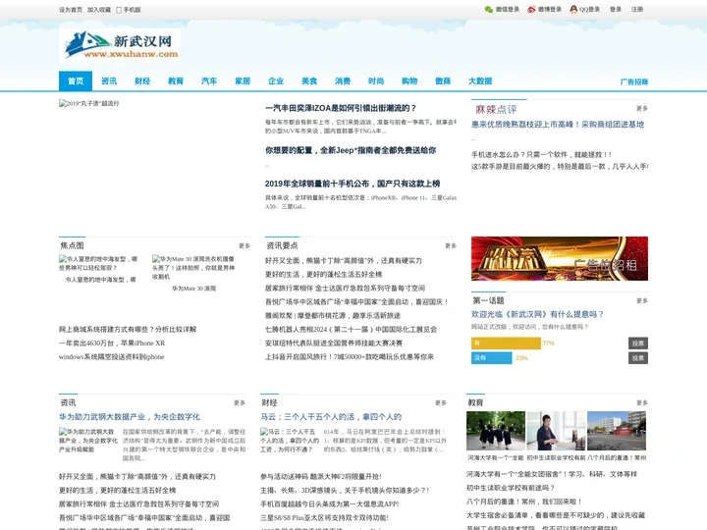The height and width of the screenshot is (530, 707).
Task: Open the 企业 navigation tab
Action: point(276,81)
